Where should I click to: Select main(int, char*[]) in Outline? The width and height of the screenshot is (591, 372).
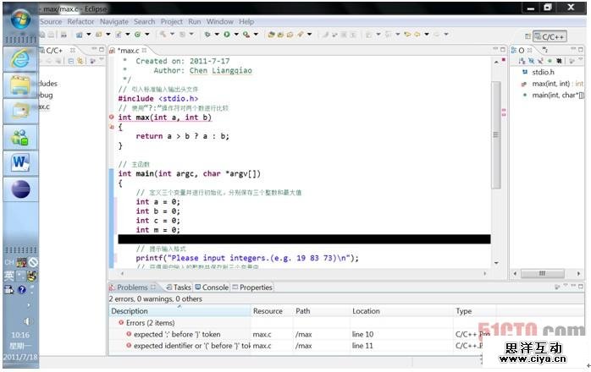coord(557,95)
